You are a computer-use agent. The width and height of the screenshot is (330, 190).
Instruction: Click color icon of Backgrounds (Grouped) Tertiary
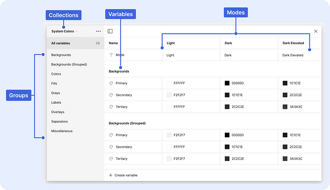[x=111, y=158]
